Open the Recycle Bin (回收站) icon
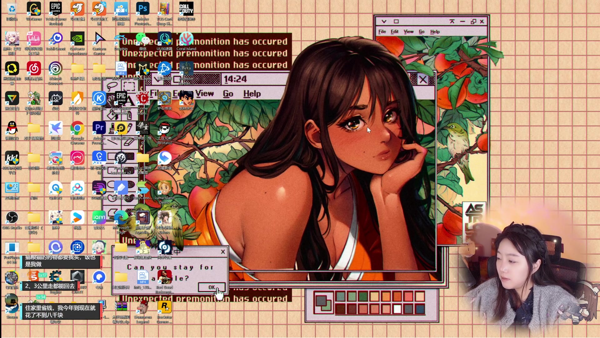Screen dimensions: 600x338 [12, 11]
